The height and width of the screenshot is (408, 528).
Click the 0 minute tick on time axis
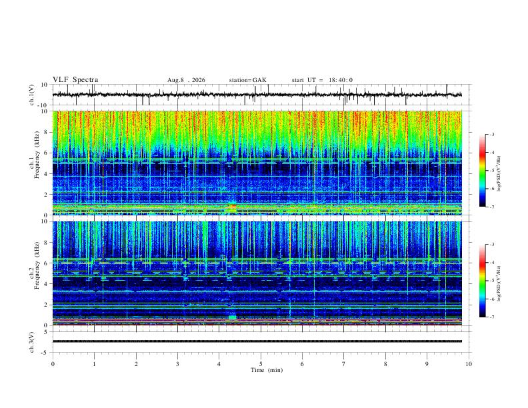pyautogui.click(x=53, y=364)
